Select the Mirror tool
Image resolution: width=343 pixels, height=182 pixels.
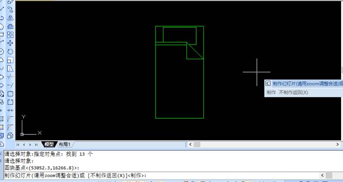(x=10, y=18)
